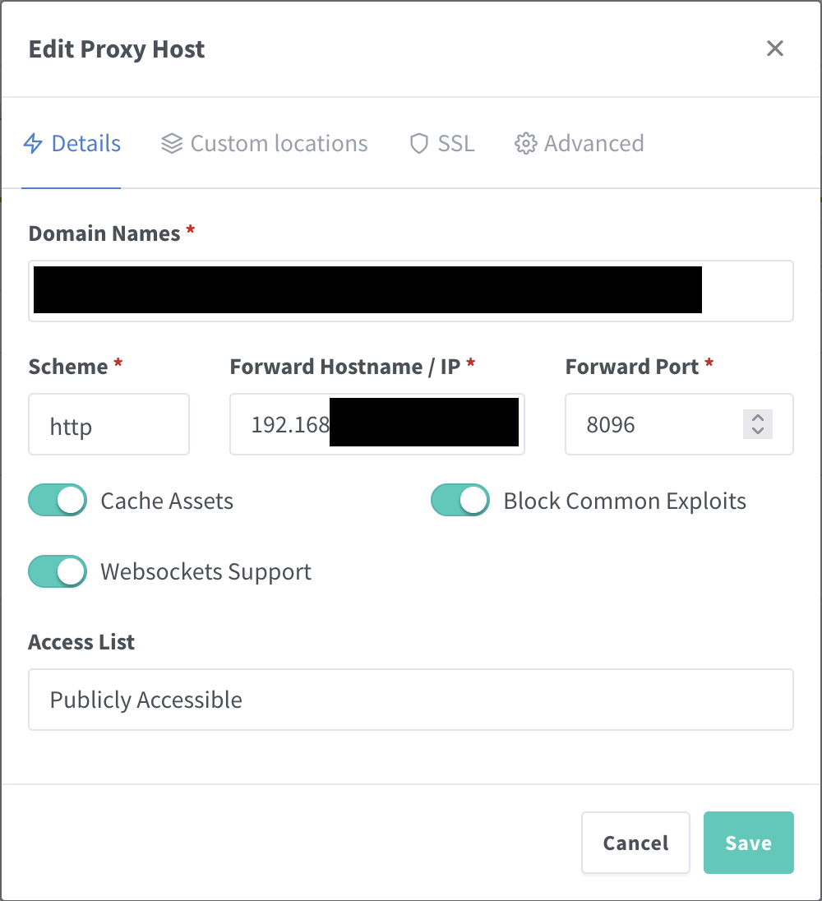Click the gear icon beside Advanced
Image resolution: width=822 pixels, height=901 pixels.
[524, 144]
